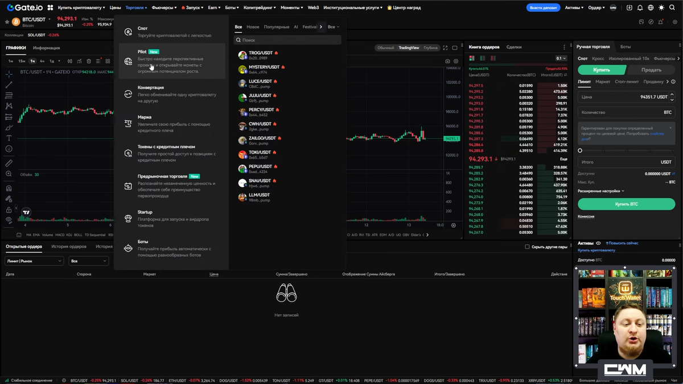Select the Pilot menu entry

[173, 61]
